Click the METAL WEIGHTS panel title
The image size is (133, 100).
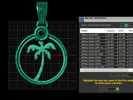96,18
